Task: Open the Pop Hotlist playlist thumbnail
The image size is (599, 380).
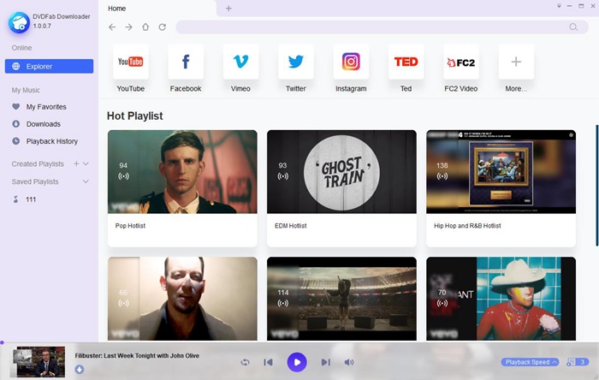Action: (x=182, y=172)
